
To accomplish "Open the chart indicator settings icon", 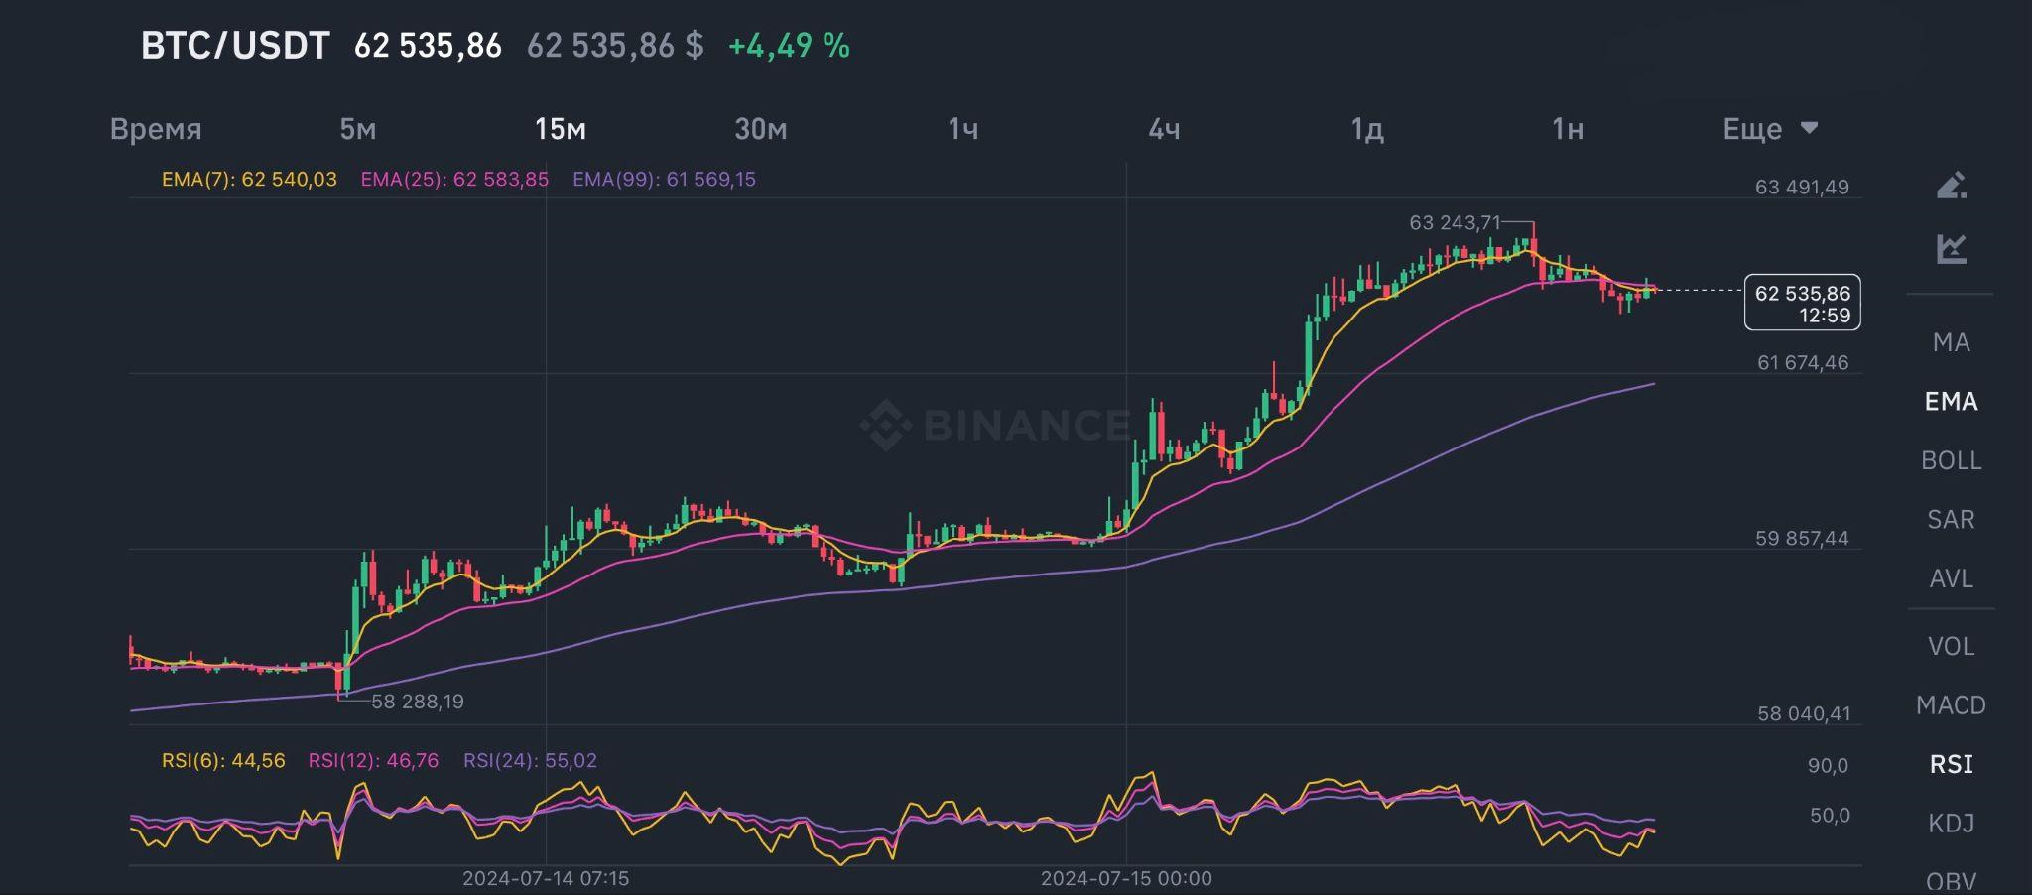I will [1951, 248].
